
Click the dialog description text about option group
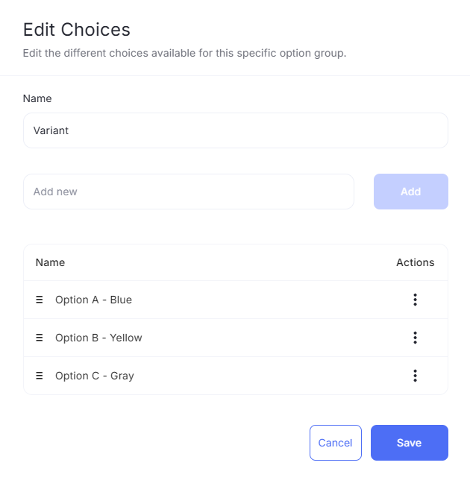(185, 53)
